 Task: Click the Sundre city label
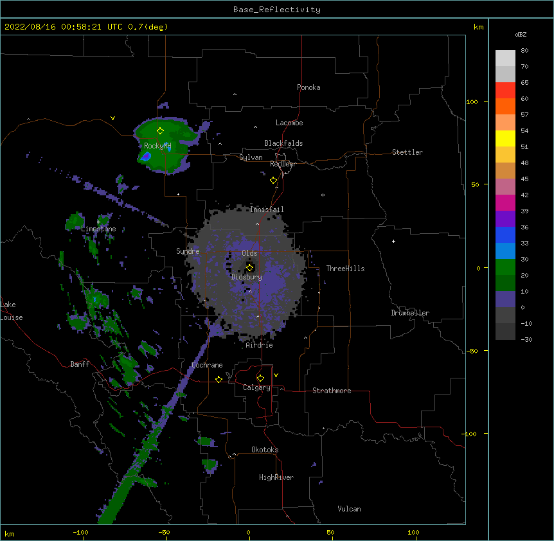pyautogui.click(x=188, y=251)
